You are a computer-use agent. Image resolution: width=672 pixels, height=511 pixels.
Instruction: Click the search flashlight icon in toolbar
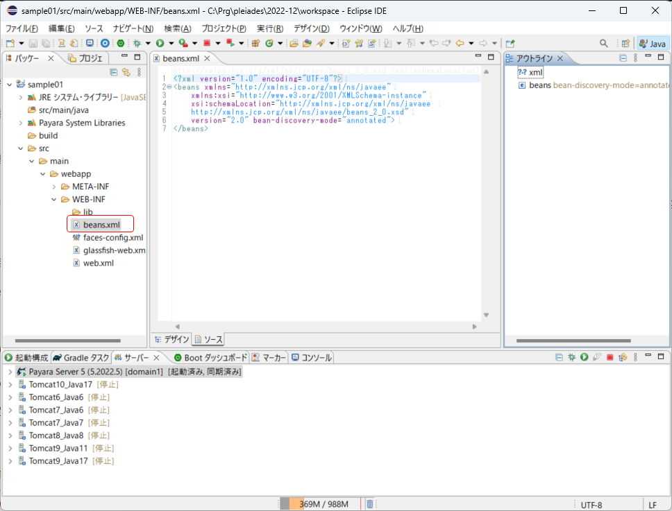click(x=321, y=43)
